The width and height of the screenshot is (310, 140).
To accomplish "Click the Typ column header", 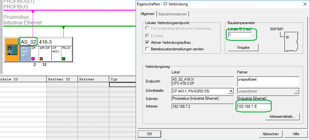I will click(122, 79).
